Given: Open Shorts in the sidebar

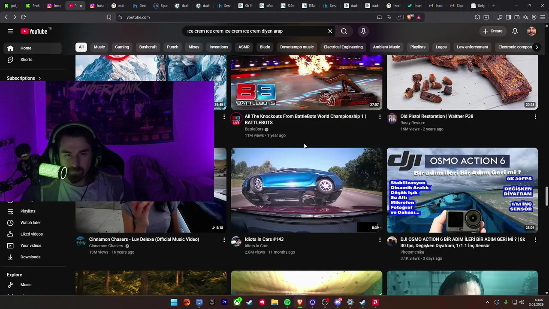Looking at the screenshot, I should (x=33, y=60).
